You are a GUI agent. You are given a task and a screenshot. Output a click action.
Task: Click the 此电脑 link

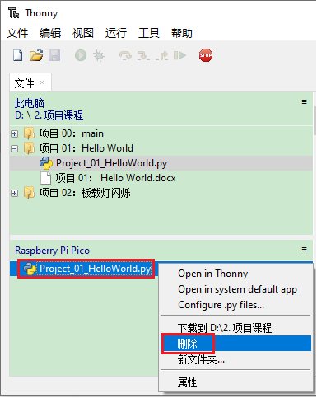pos(30,103)
